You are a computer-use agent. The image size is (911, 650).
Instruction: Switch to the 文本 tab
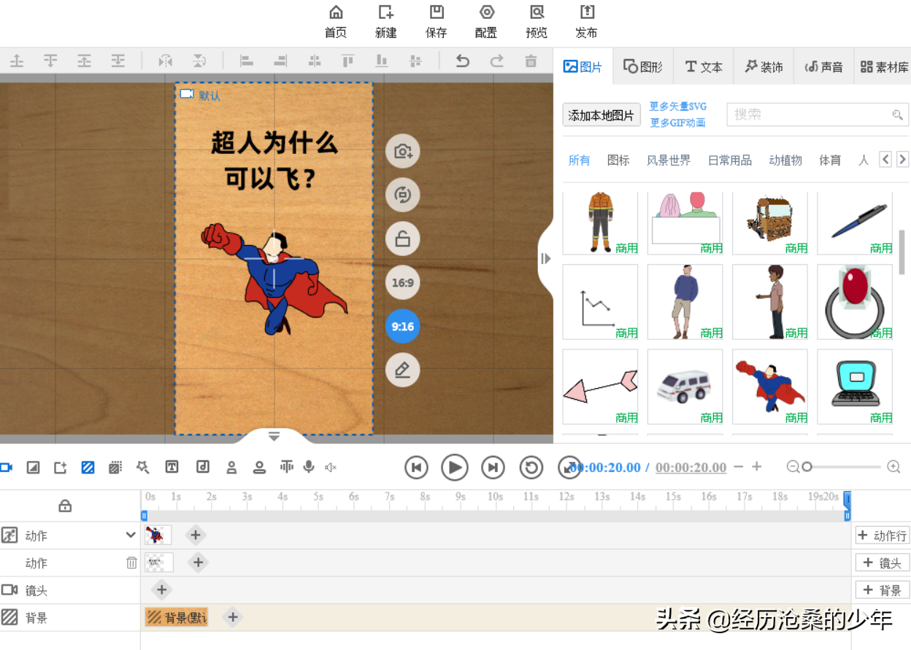point(704,67)
